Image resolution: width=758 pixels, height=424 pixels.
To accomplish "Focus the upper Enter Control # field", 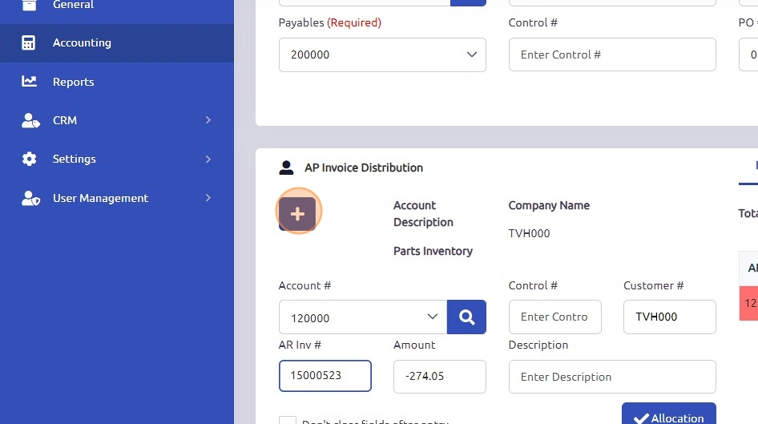I will click(612, 55).
